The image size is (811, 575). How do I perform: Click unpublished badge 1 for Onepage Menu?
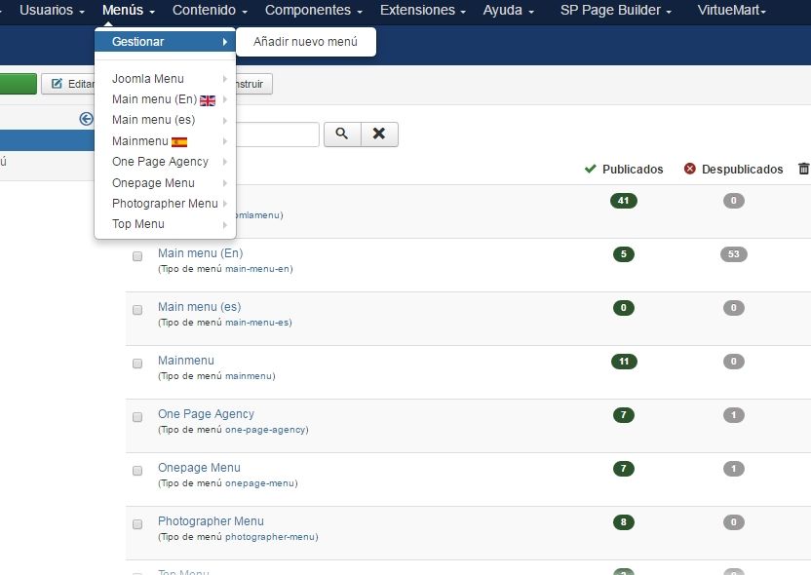click(x=733, y=469)
